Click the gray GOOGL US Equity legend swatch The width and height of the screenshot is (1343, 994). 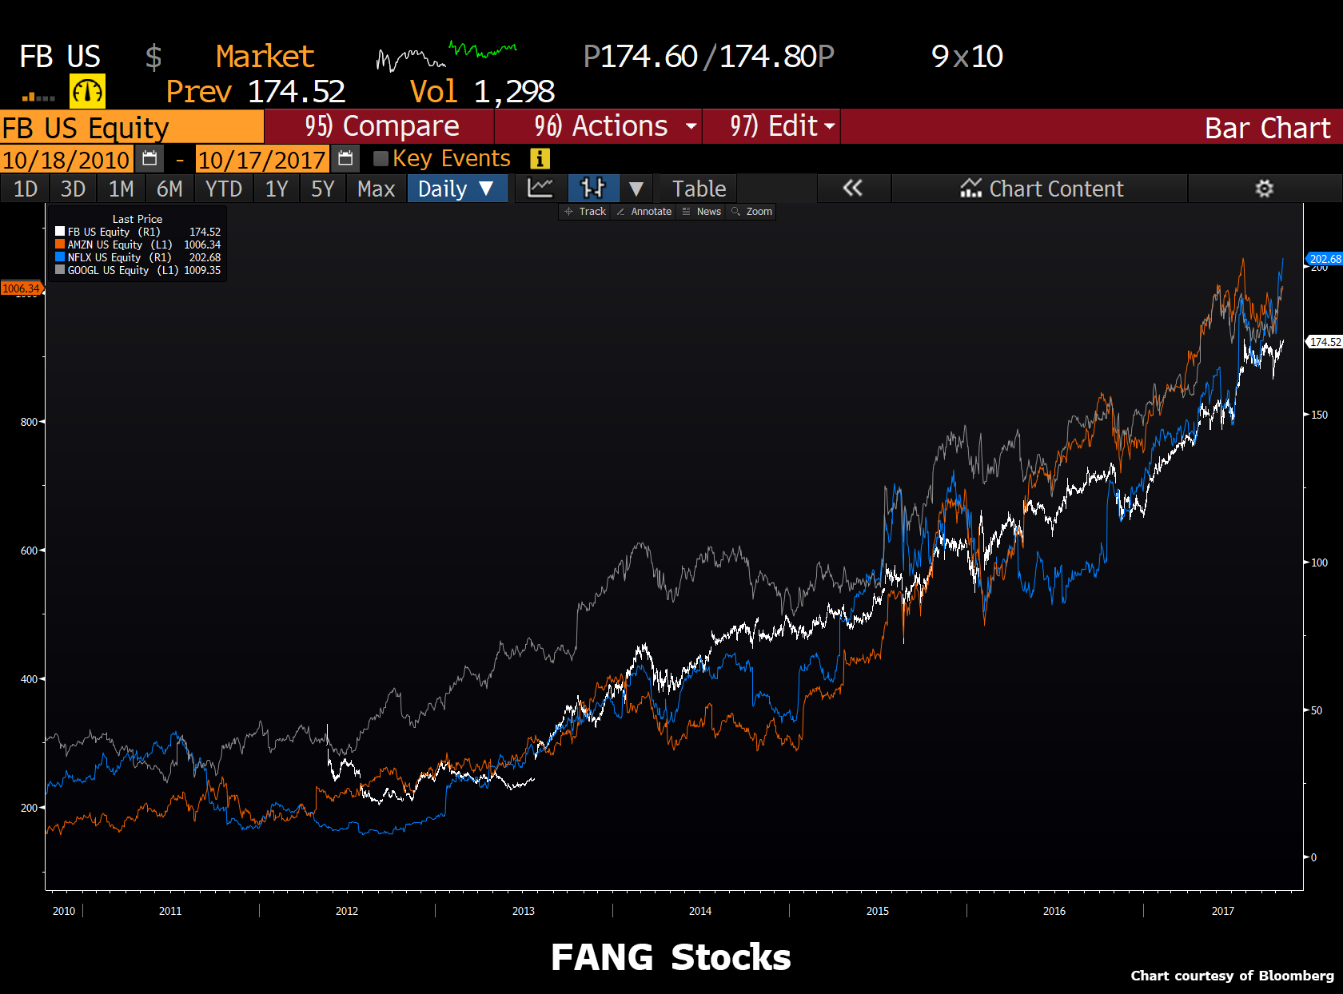(60, 270)
